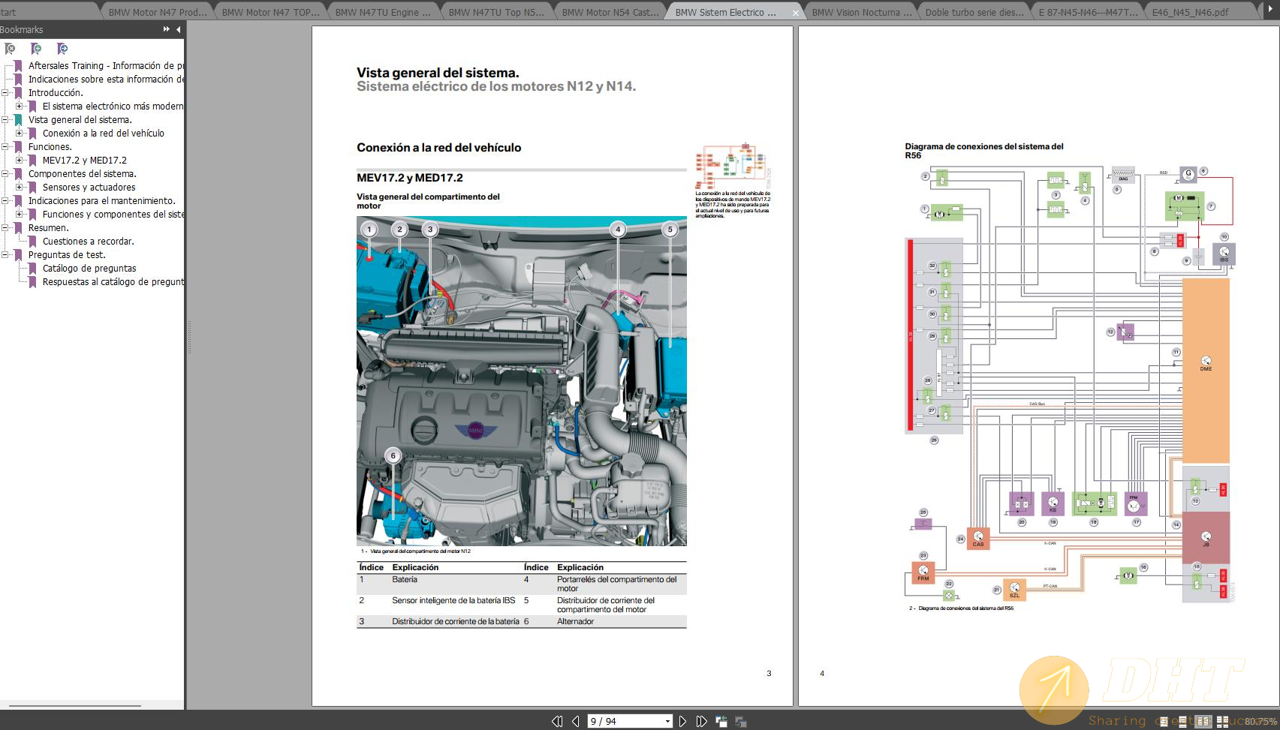The image size is (1280, 730).
Task: Select Sensores y actuadores bookmark
Action: click(89, 188)
